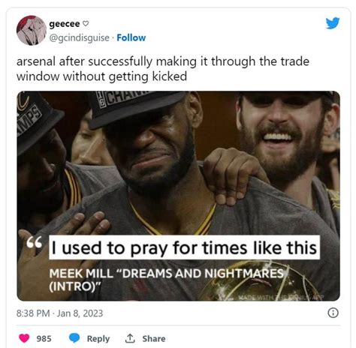The image size is (356, 348).
Task: Click the Share label
Action: pos(154,338)
